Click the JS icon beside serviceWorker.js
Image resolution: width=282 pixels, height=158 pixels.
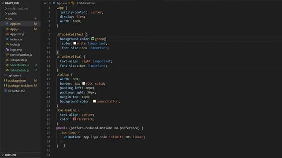point(7,54)
